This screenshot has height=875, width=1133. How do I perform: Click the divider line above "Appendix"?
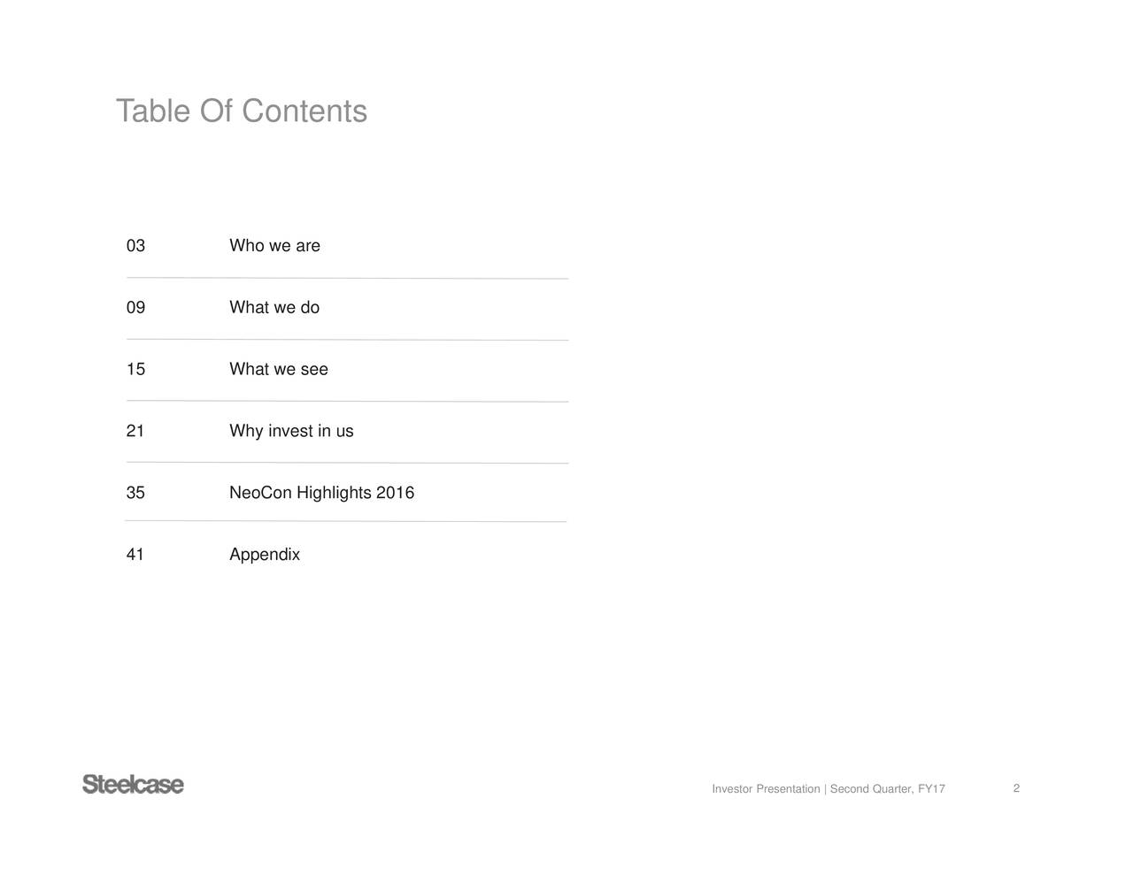coord(347,522)
